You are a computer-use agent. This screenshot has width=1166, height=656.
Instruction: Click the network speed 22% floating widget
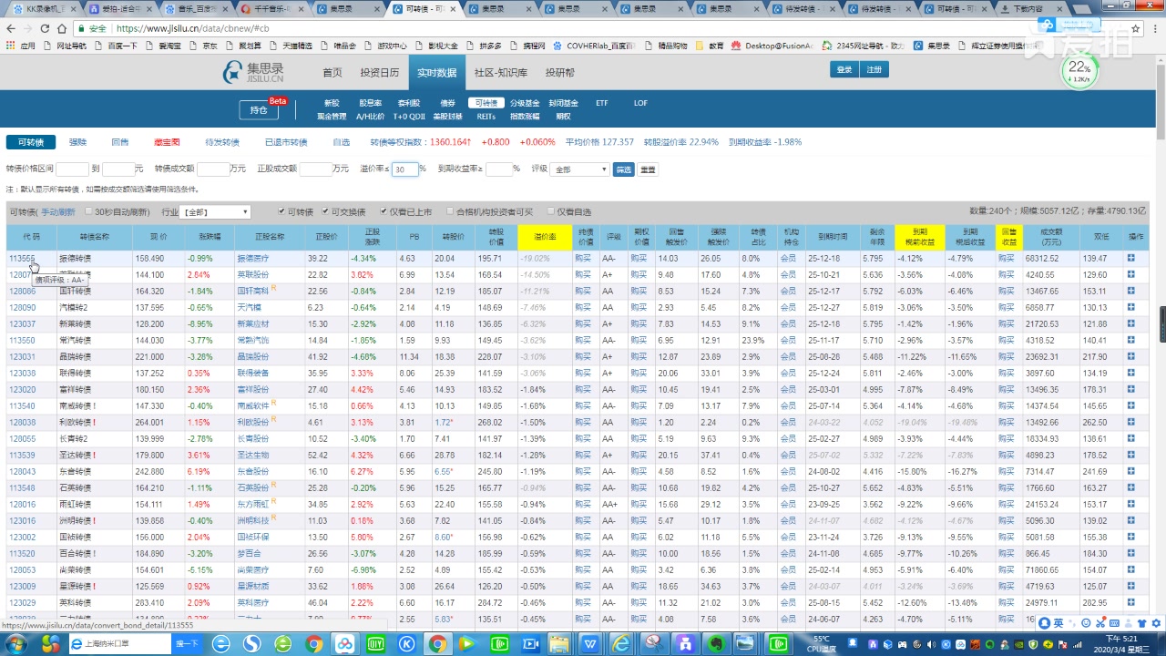click(1079, 71)
